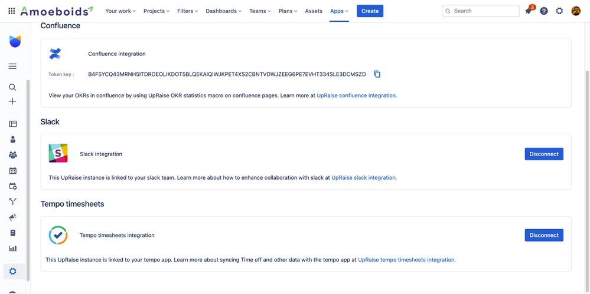Click the Slack integration label
Image resolution: width=590 pixels, height=294 pixels.
pyautogui.click(x=101, y=154)
